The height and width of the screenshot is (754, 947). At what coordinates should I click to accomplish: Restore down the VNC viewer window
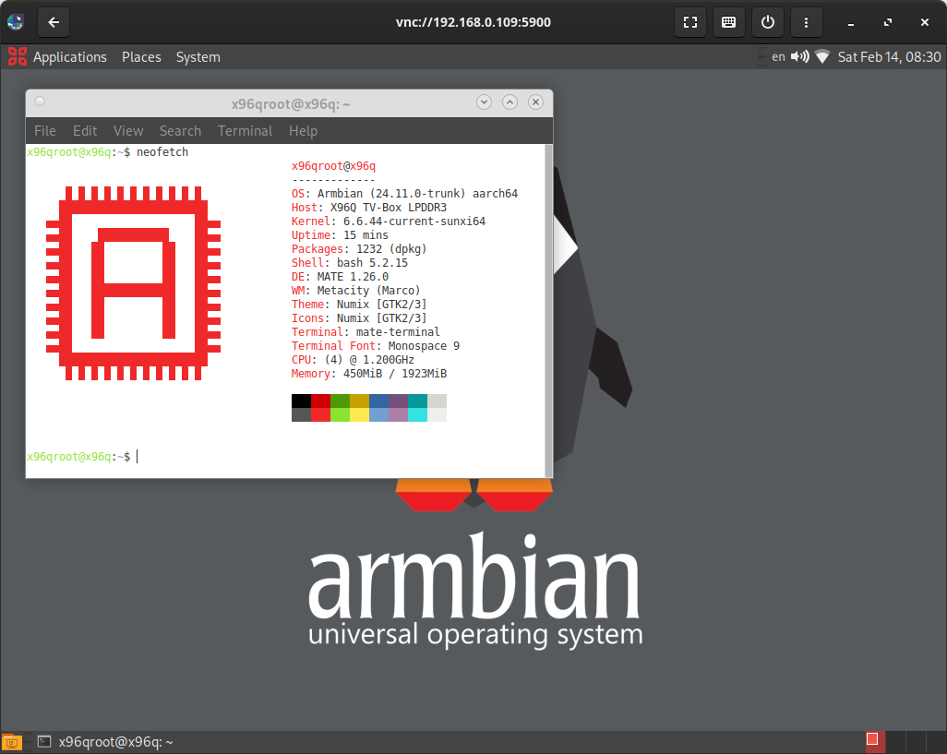click(x=888, y=22)
